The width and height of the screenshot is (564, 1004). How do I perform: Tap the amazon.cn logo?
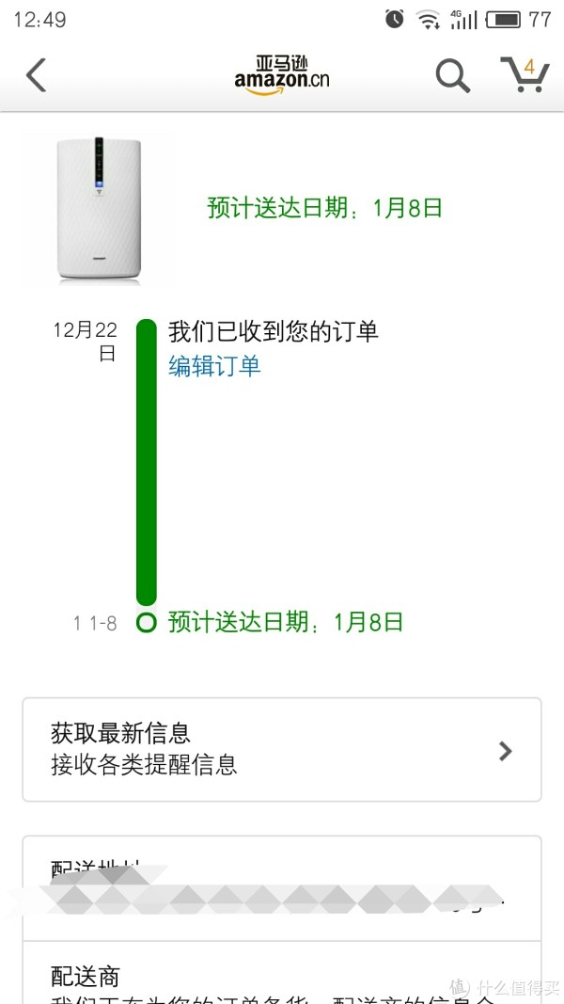(x=281, y=75)
